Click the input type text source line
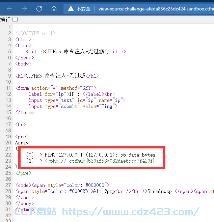 coord(76,100)
